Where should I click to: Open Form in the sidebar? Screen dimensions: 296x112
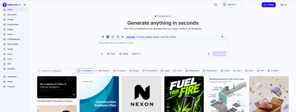(x=15, y=59)
